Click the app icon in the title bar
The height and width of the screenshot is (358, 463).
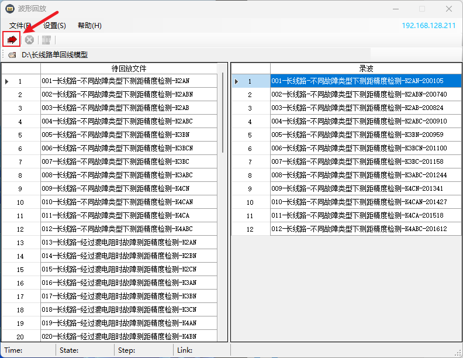(x=10, y=9)
